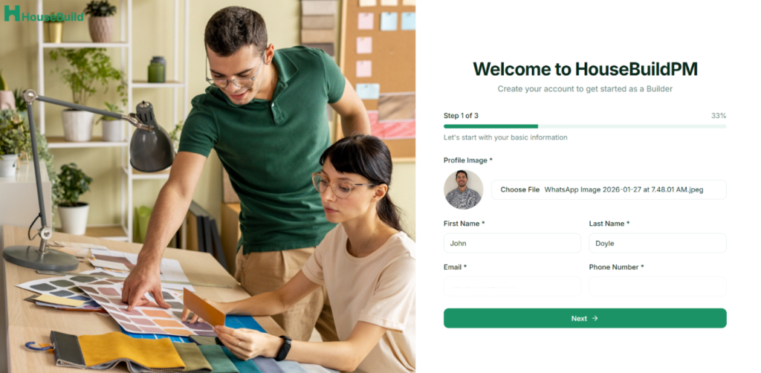Click the Welcome to HouseBuildPM heading
761x373 pixels.
pyautogui.click(x=585, y=69)
